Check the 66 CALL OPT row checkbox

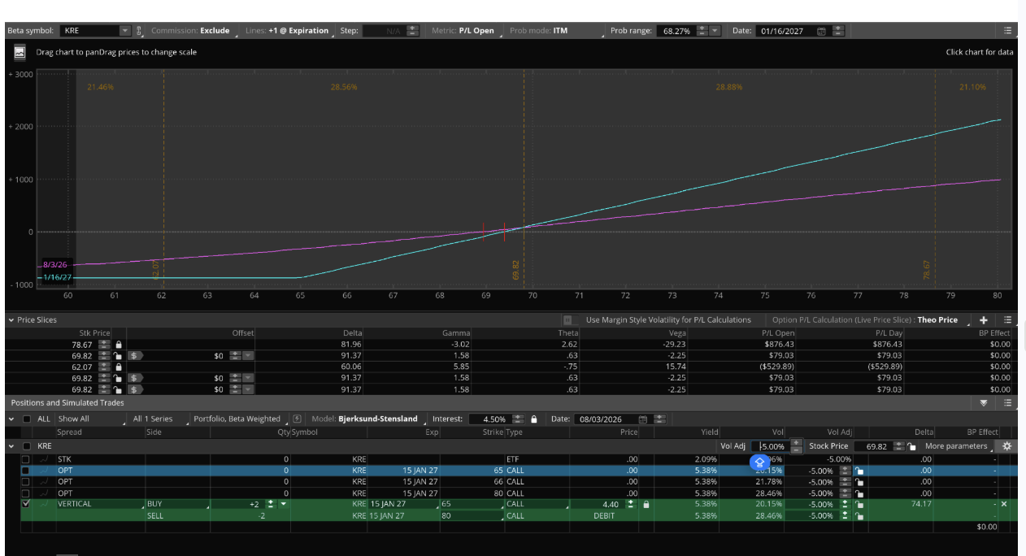[x=26, y=482]
